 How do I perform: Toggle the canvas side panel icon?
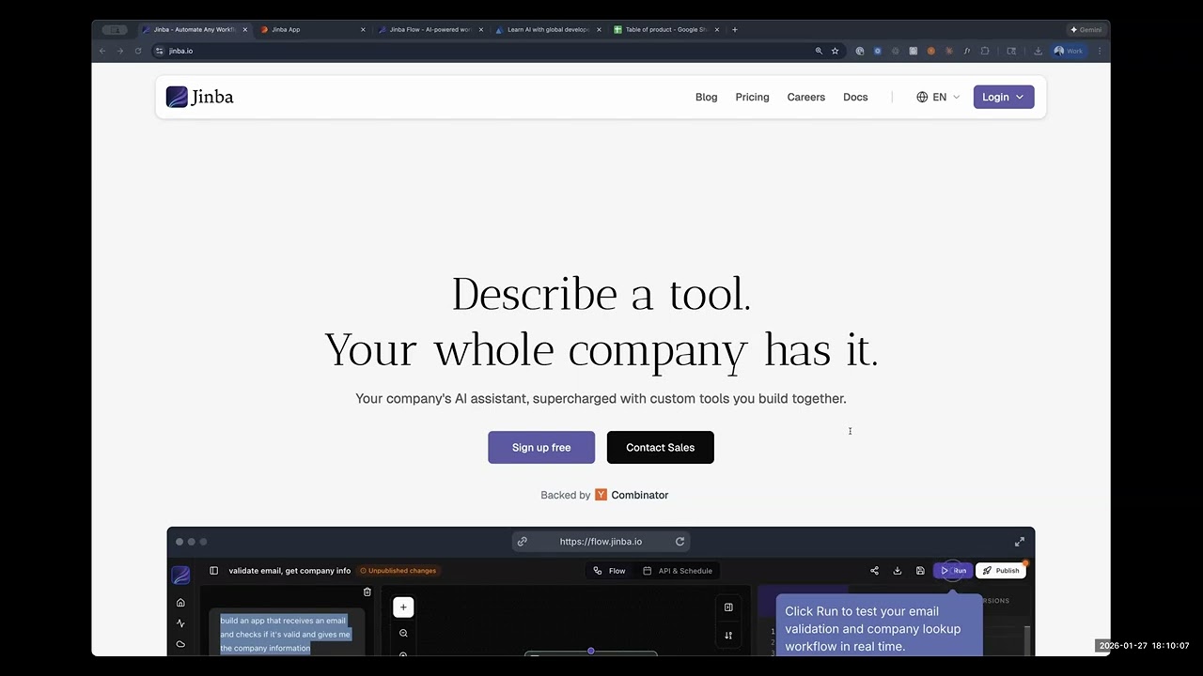tap(728, 607)
